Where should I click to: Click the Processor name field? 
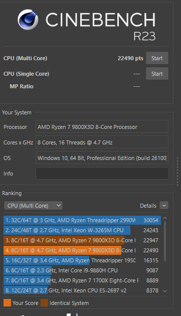(102, 127)
